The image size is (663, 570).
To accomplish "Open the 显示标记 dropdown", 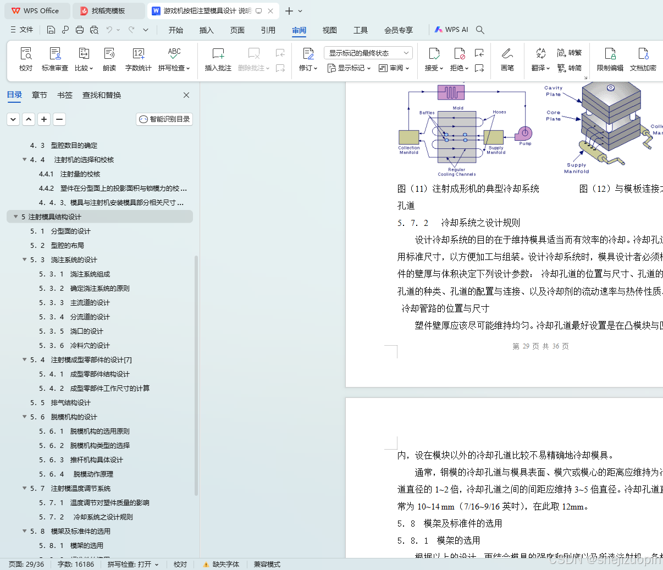I will [x=349, y=68].
